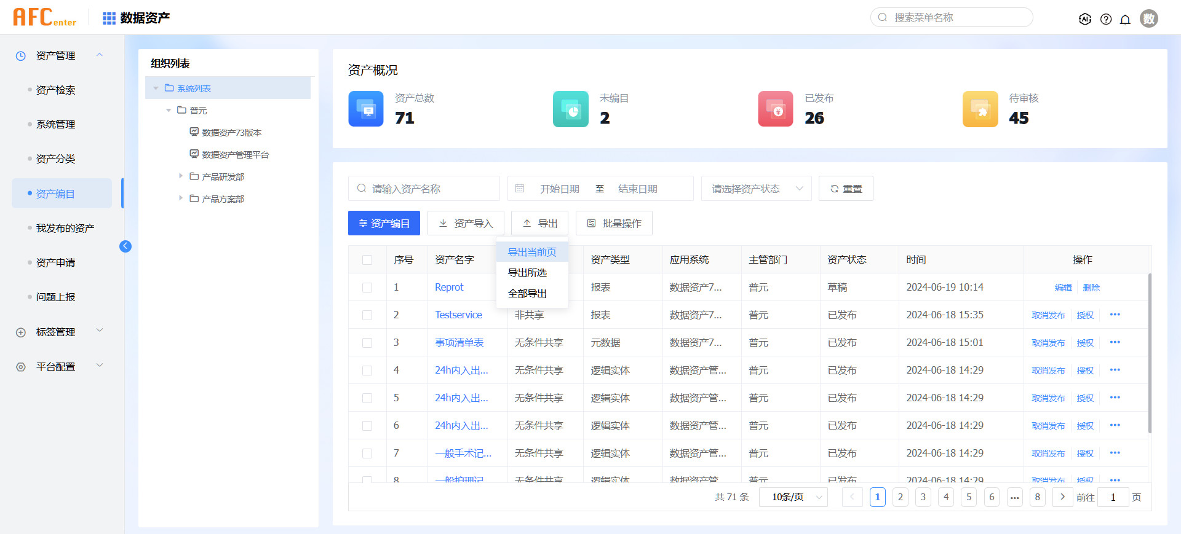Click the 资产导入 button
This screenshot has width=1181, height=534.
click(x=466, y=223)
